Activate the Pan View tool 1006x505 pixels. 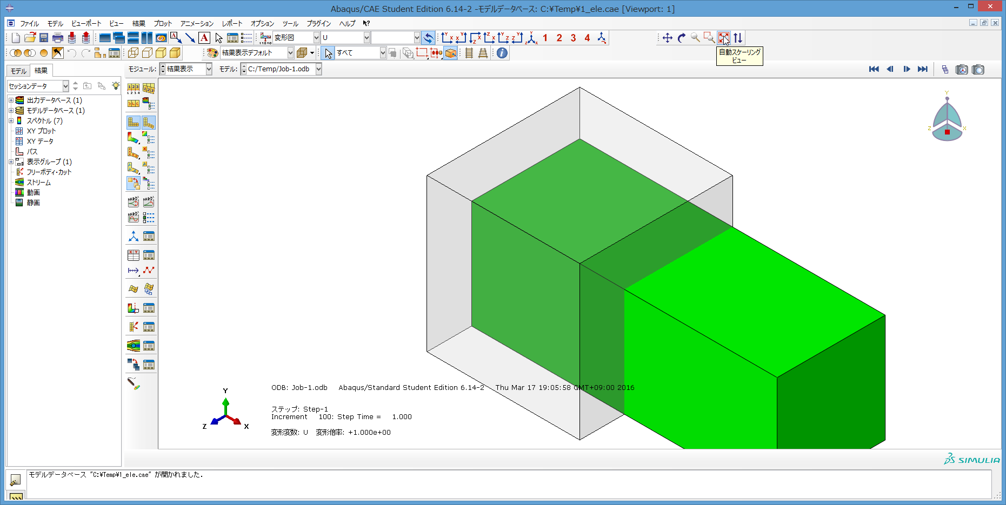pos(668,38)
